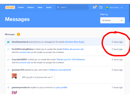Open grimreaperofdoom's avatar thumbnail
This screenshot has width=130, height=98.
[14, 93]
